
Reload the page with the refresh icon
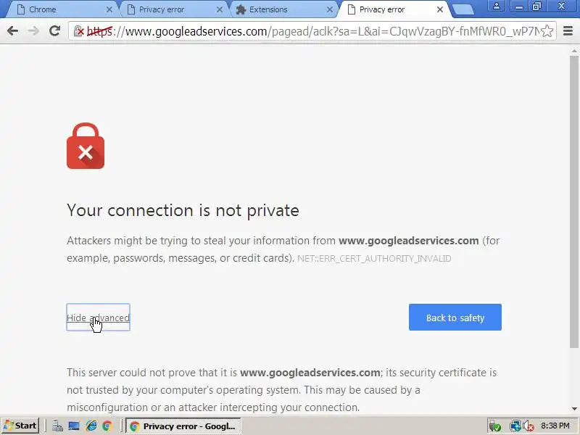(55, 31)
